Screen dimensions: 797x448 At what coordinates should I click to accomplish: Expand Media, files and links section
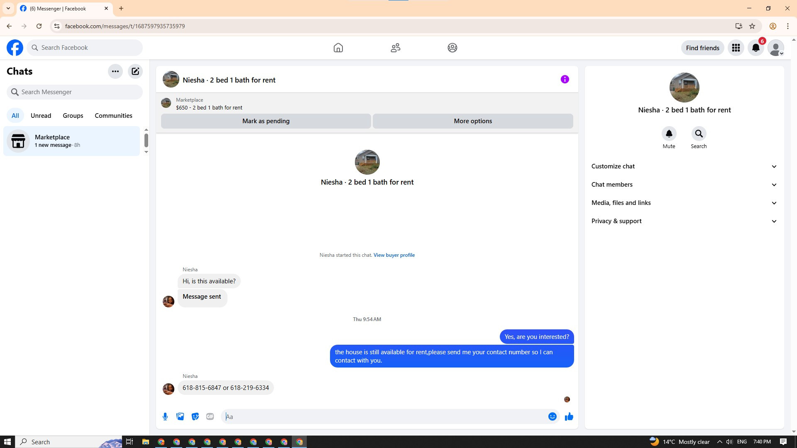(684, 203)
